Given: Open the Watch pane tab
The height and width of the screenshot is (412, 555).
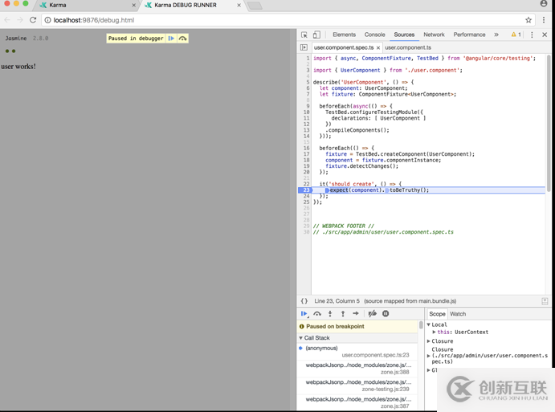Looking at the screenshot, I should coord(458,314).
